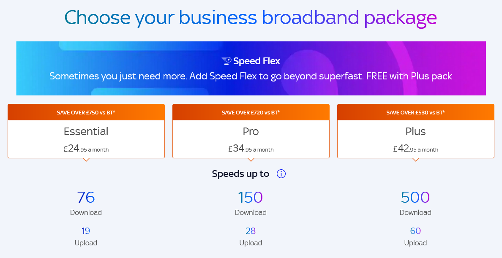Click the Save over £530 vs BT banner
The image size is (502, 258).
(x=415, y=112)
